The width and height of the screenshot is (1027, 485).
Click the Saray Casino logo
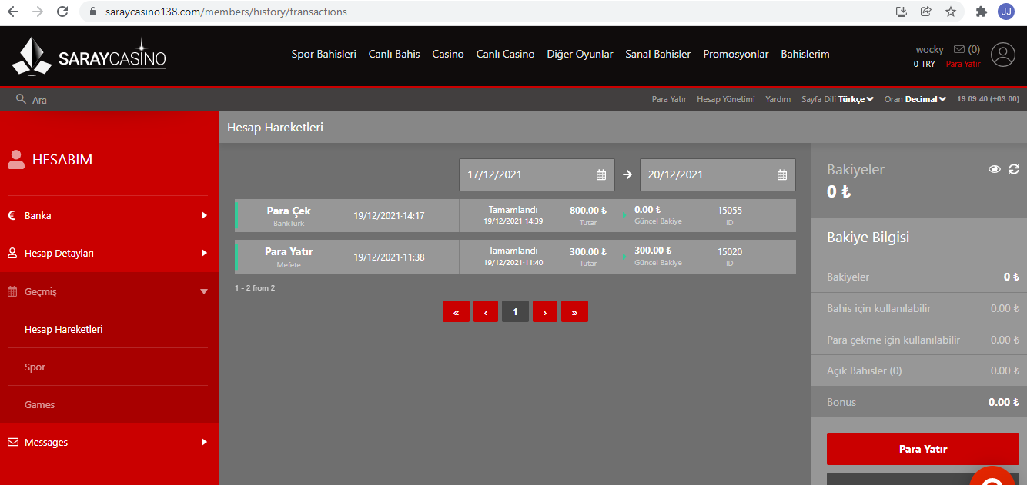point(89,56)
